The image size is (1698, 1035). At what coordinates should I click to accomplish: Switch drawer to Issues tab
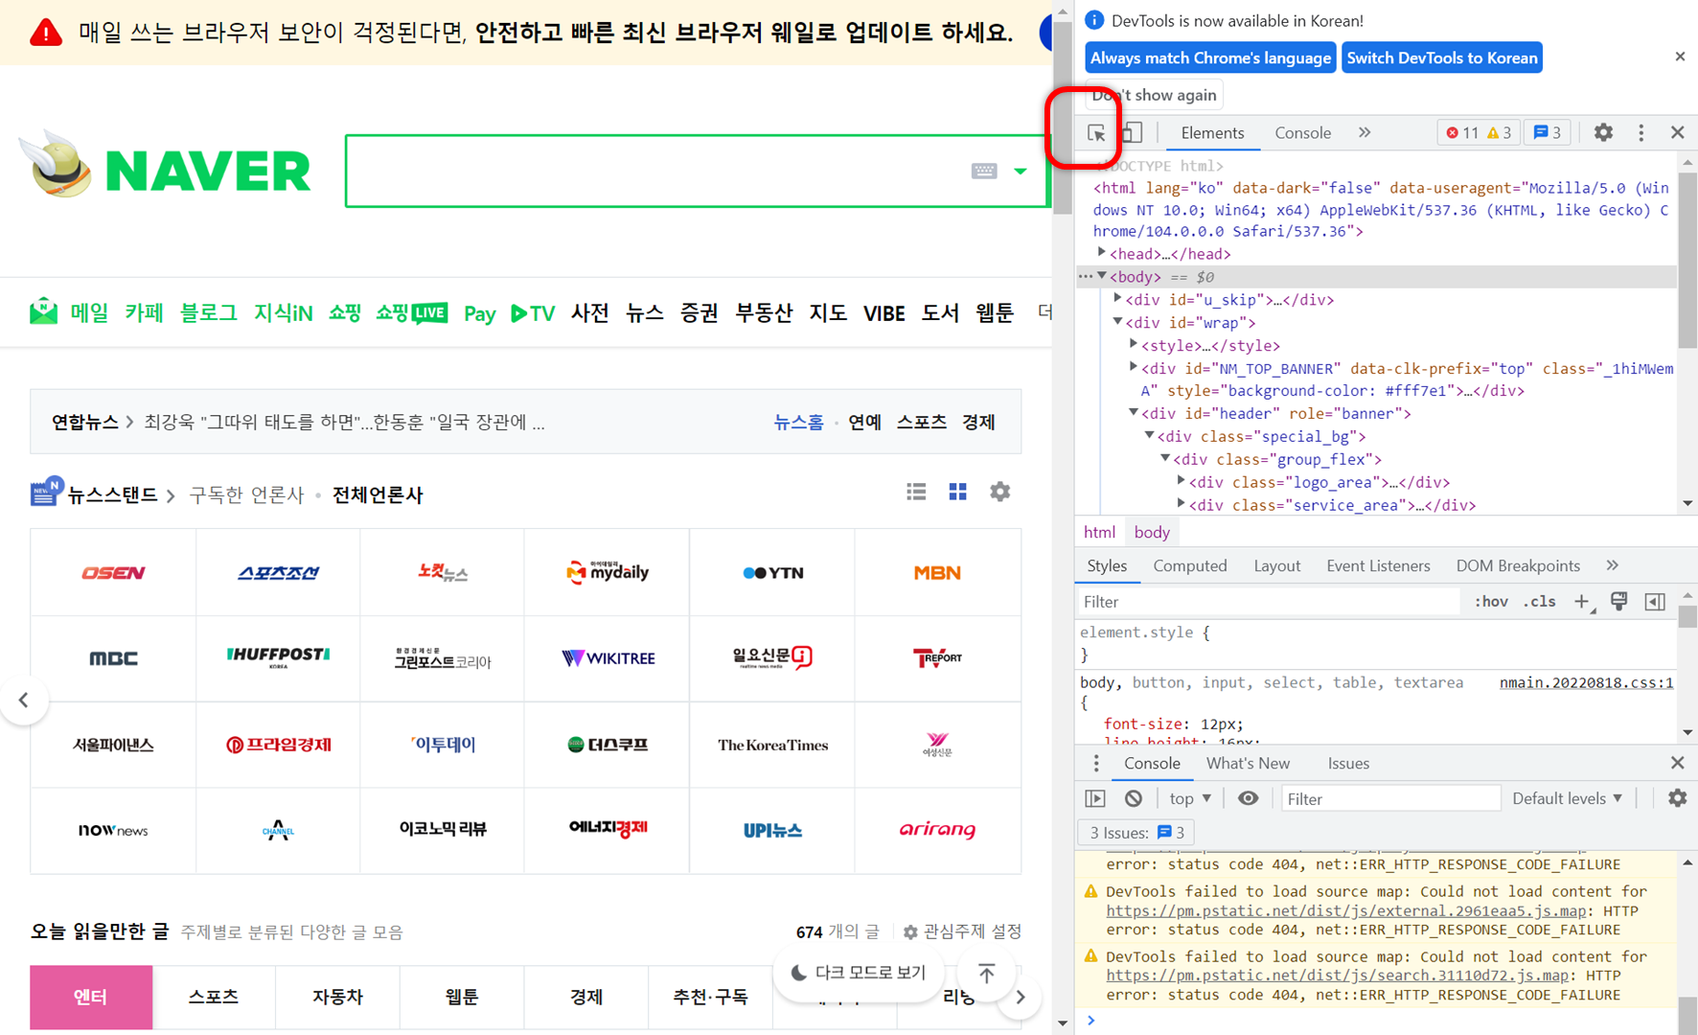(1348, 763)
